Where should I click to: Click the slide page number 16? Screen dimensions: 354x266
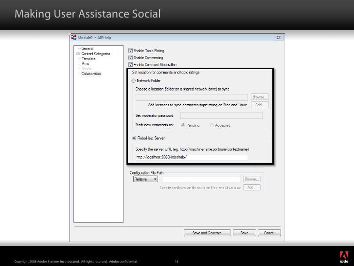(177, 262)
